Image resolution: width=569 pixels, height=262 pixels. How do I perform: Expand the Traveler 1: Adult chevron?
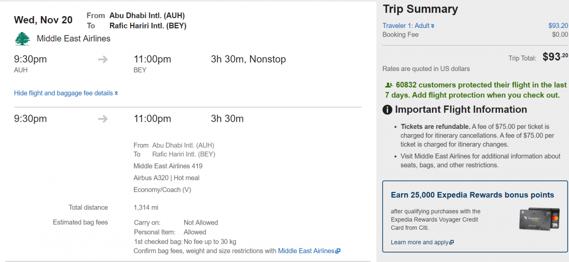[432, 26]
